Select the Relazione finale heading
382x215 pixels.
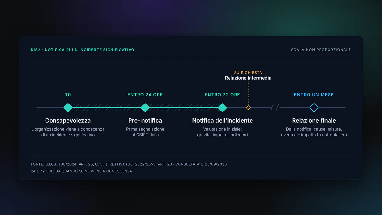coord(314,121)
